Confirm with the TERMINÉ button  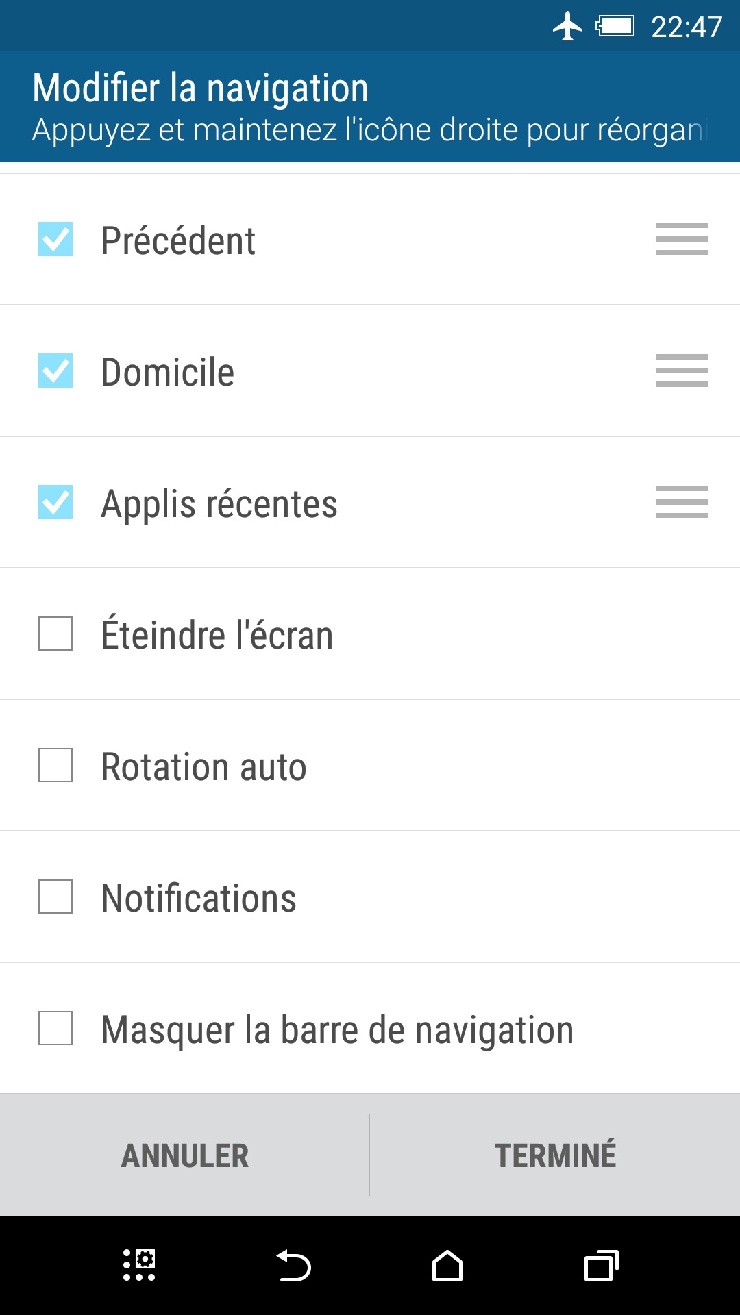[555, 1155]
